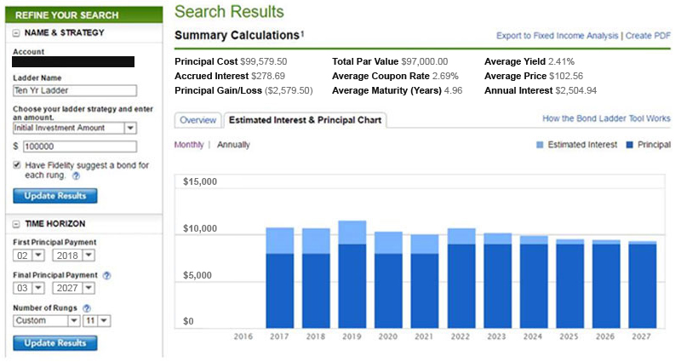Open Export to Fixed Income Analysis link

click(x=558, y=36)
